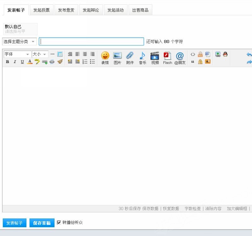Screen dimensions: 252x236
Task: Click the Flash embed icon
Action: click(167, 58)
